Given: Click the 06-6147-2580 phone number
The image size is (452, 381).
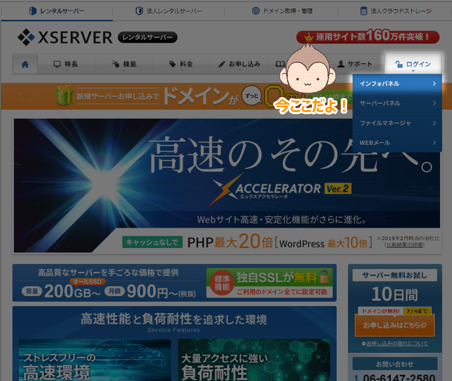Looking at the screenshot, I should [399, 377].
